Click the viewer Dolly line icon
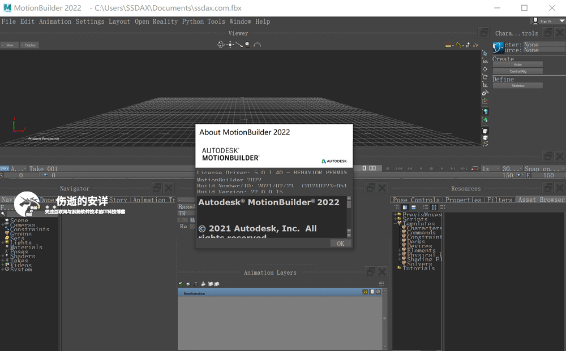Image resolution: width=566 pixels, height=351 pixels. click(x=239, y=45)
